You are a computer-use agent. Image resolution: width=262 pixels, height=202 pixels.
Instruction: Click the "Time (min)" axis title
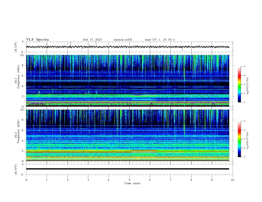point(132,183)
